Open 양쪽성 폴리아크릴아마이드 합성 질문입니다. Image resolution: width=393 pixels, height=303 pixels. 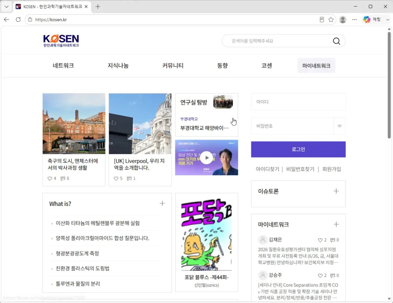[x=102, y=238]
